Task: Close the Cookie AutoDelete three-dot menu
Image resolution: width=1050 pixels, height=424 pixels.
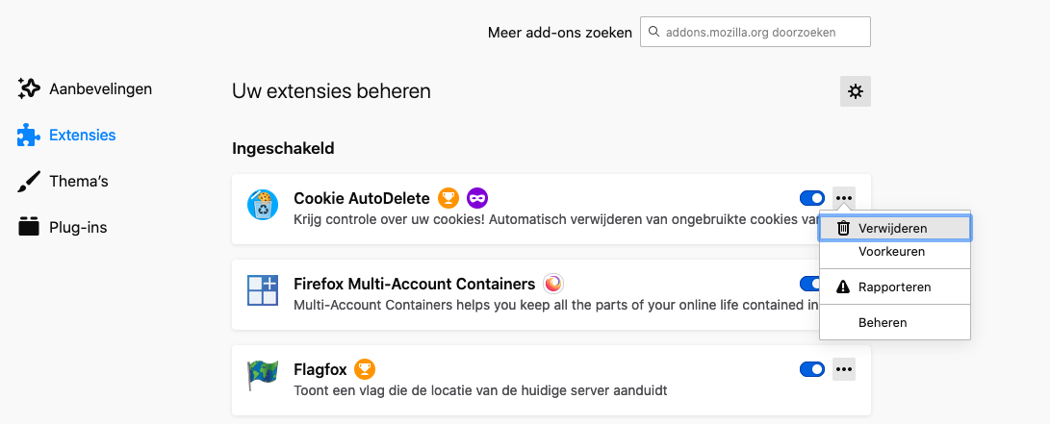Action: coord(844,198)
